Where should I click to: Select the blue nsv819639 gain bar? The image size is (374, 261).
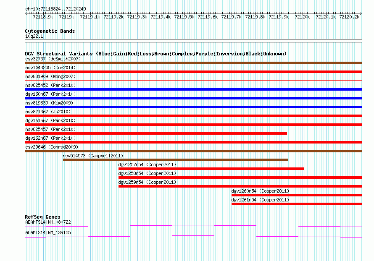pyautogui.click(x=193, y=107)
